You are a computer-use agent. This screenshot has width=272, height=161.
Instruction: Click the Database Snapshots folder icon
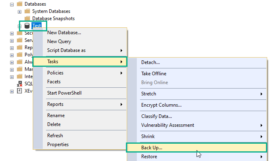[x=27, y=19]
